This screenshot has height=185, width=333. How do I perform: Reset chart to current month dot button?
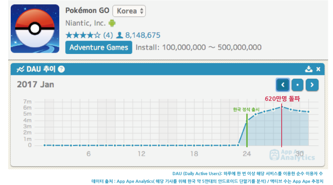(297, 85)
